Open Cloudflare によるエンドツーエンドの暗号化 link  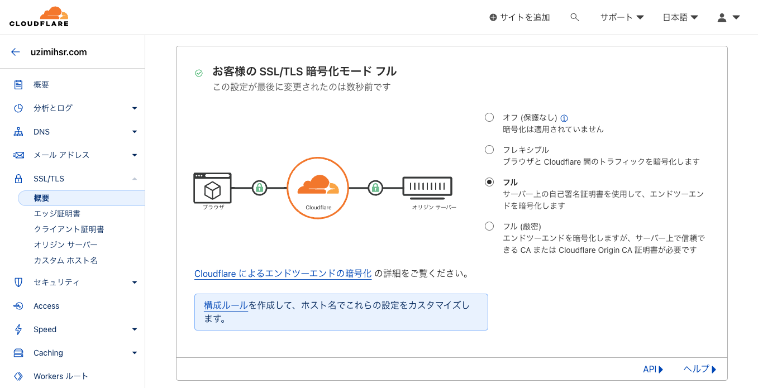tap(283, 274)
